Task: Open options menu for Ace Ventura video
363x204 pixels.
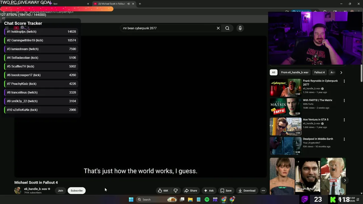Action: point(344,120)
